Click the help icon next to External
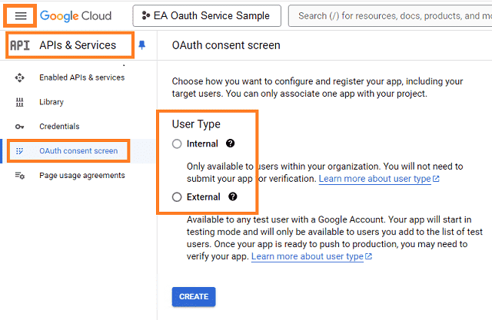This screenshot has height=320, width=492. point(233,196)
